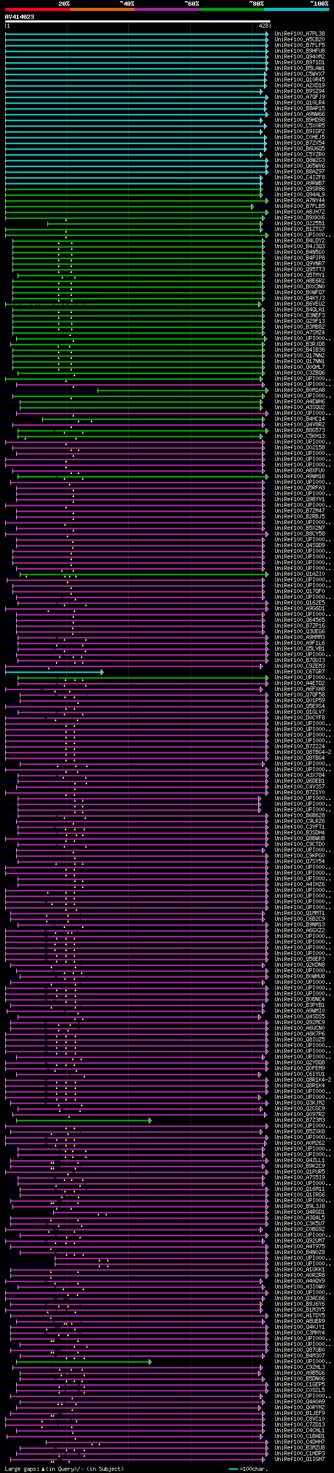Select the UniRef100_B9IGP2 label
This screenshot has width=334, height=1473.
coord(300,132)
